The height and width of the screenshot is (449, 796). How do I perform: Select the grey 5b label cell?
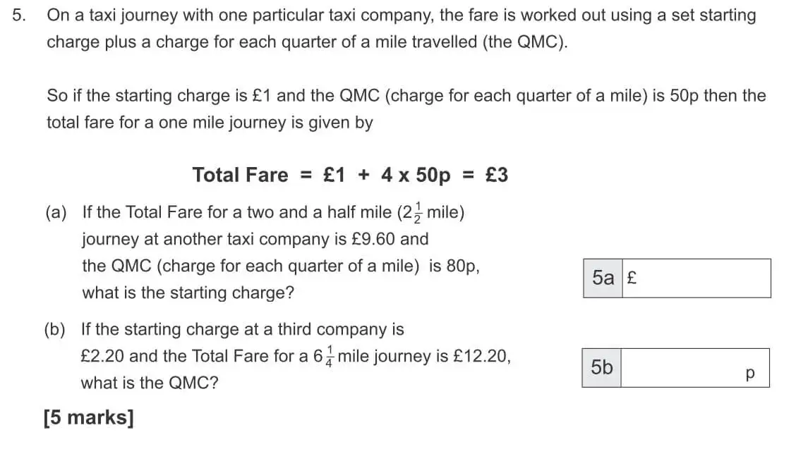click(x=601, y=368)
